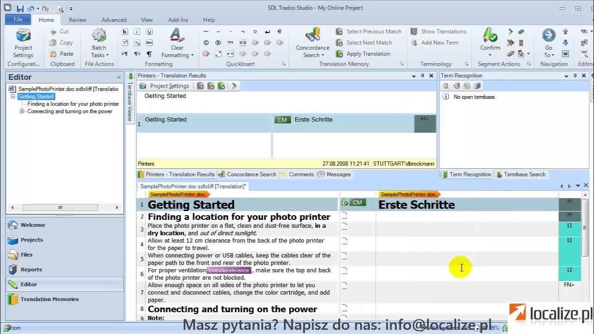Insert the copyright symbol
Screen dimensions: 594x334
pos(206,43)
